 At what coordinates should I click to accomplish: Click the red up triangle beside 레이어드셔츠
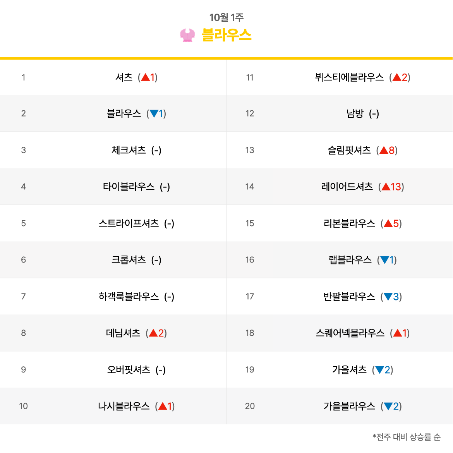pyautogui.click(x=386, y=187)
